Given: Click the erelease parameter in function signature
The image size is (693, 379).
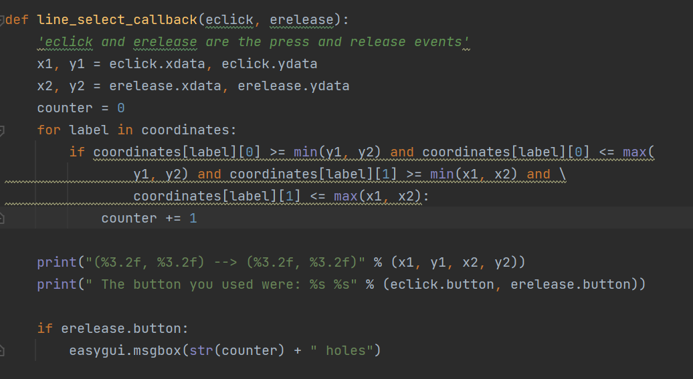Looking at the screenshot, I should click(302, 20).
